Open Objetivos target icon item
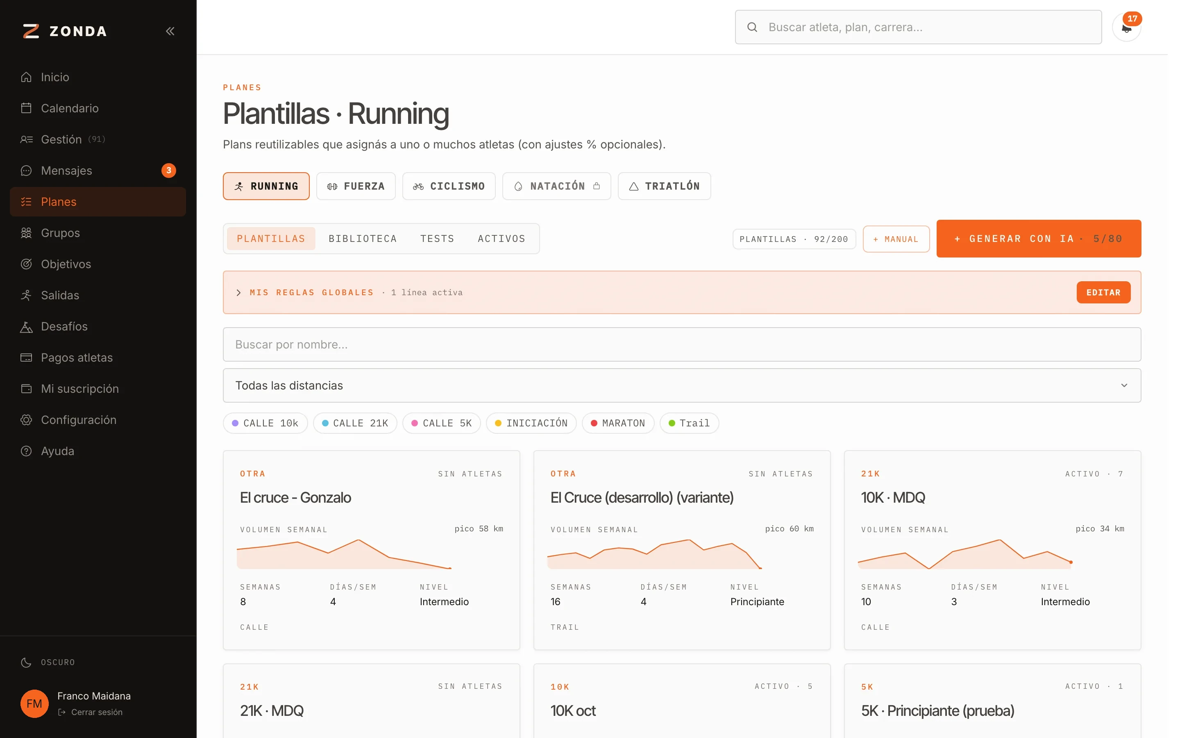The image size is (1180, 738). click(x=98, y=264)
